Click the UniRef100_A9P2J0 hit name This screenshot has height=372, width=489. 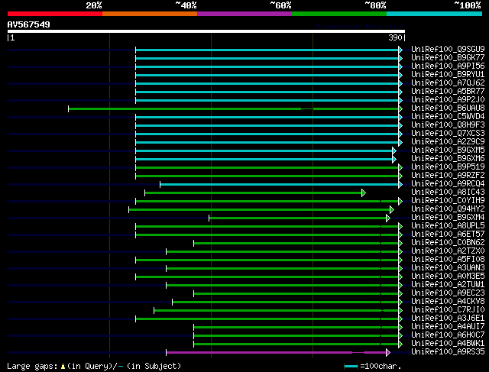(x=448, y=100)
